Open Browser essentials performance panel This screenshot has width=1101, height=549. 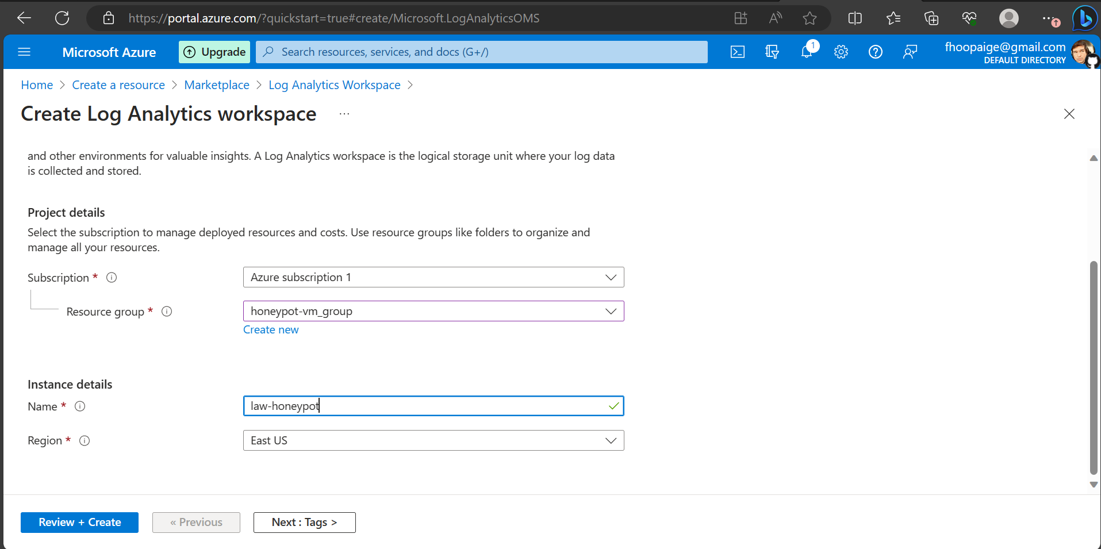[x=970, y=18]
